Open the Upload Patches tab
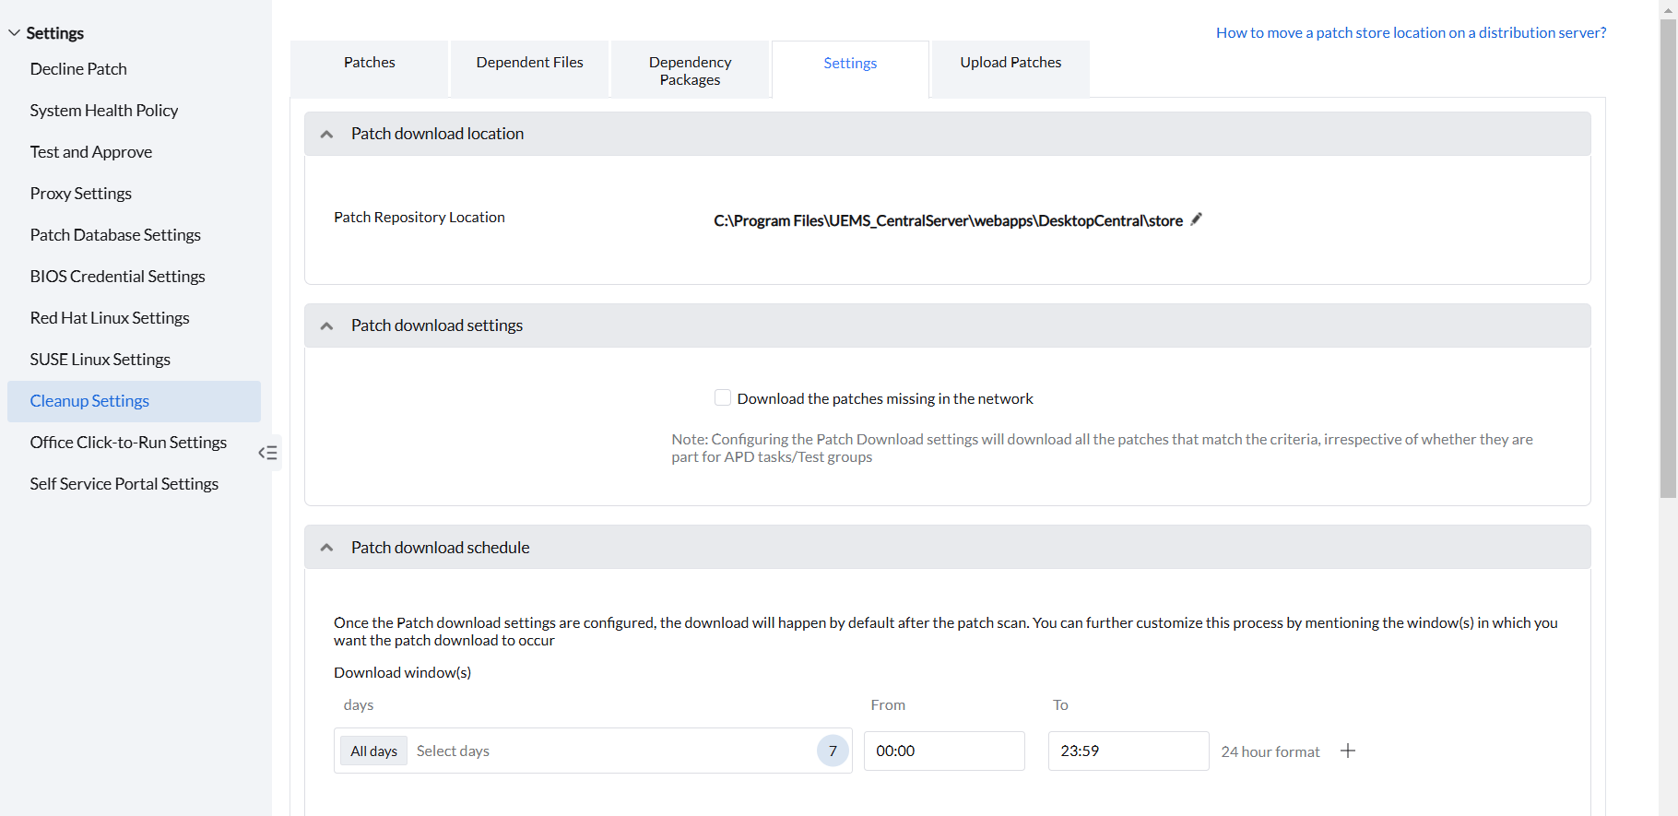This screenshot has width=1678, height=816. 1010,63
